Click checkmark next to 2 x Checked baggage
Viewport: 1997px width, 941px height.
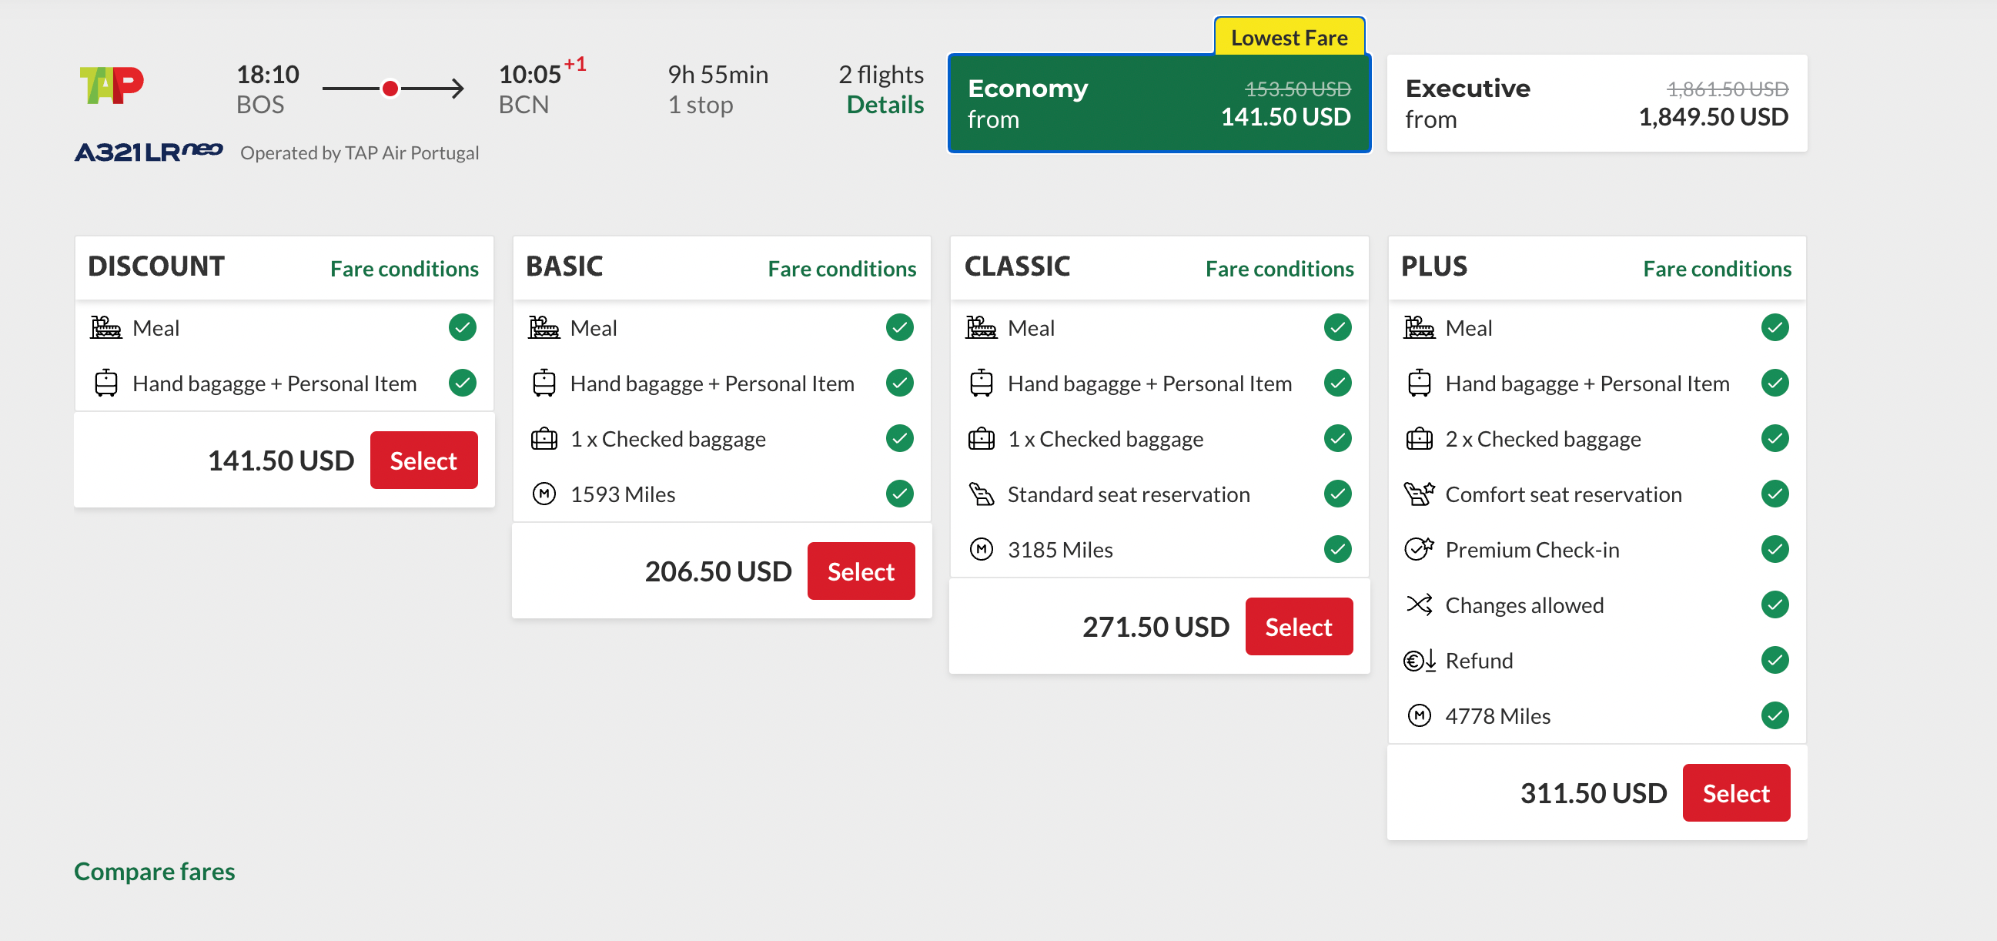(x=1774, y=439)
